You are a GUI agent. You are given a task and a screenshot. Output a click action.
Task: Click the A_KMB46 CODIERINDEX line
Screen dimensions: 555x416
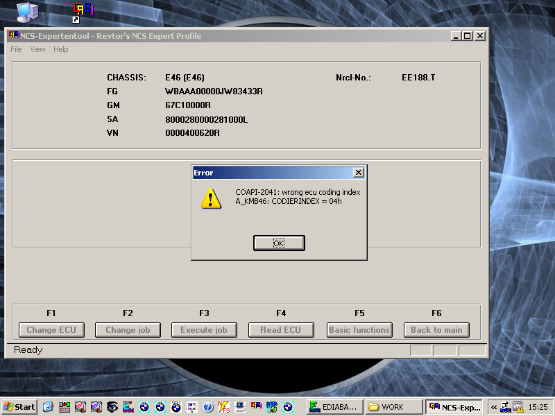point(289,201)
